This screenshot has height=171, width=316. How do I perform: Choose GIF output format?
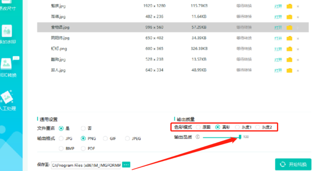coord(105,139)
